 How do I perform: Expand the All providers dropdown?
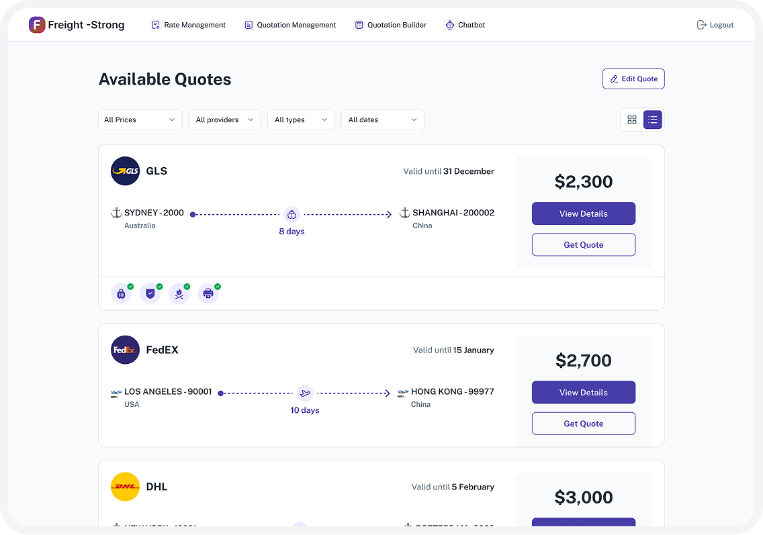pos(224,119)
